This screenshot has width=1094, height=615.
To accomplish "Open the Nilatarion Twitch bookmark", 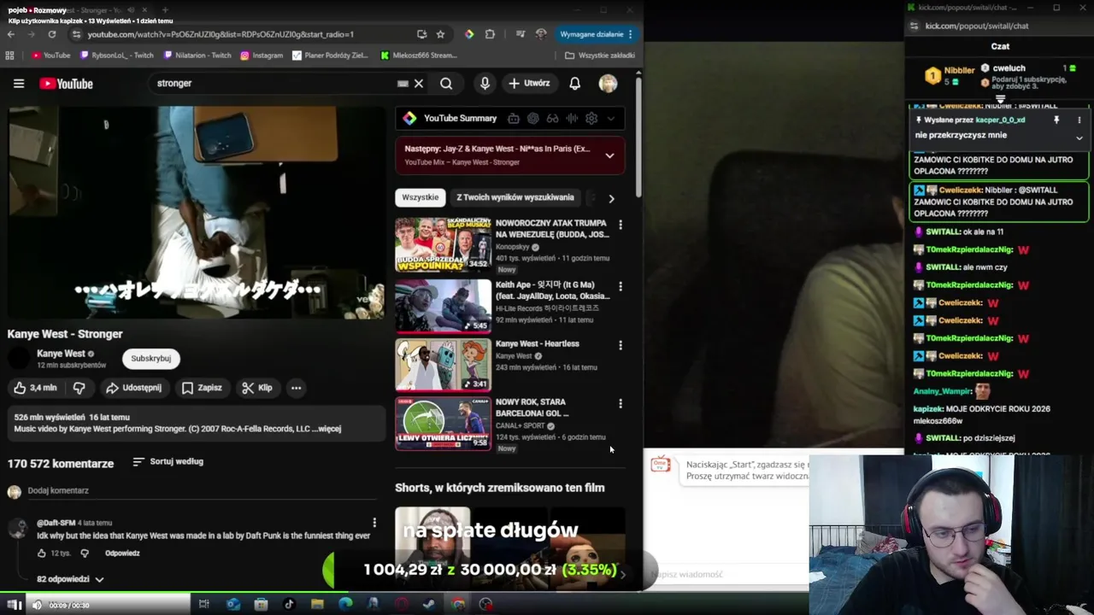I will [x=197, y=56].
